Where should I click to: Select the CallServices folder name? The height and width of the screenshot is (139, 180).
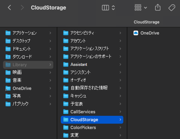83,112
